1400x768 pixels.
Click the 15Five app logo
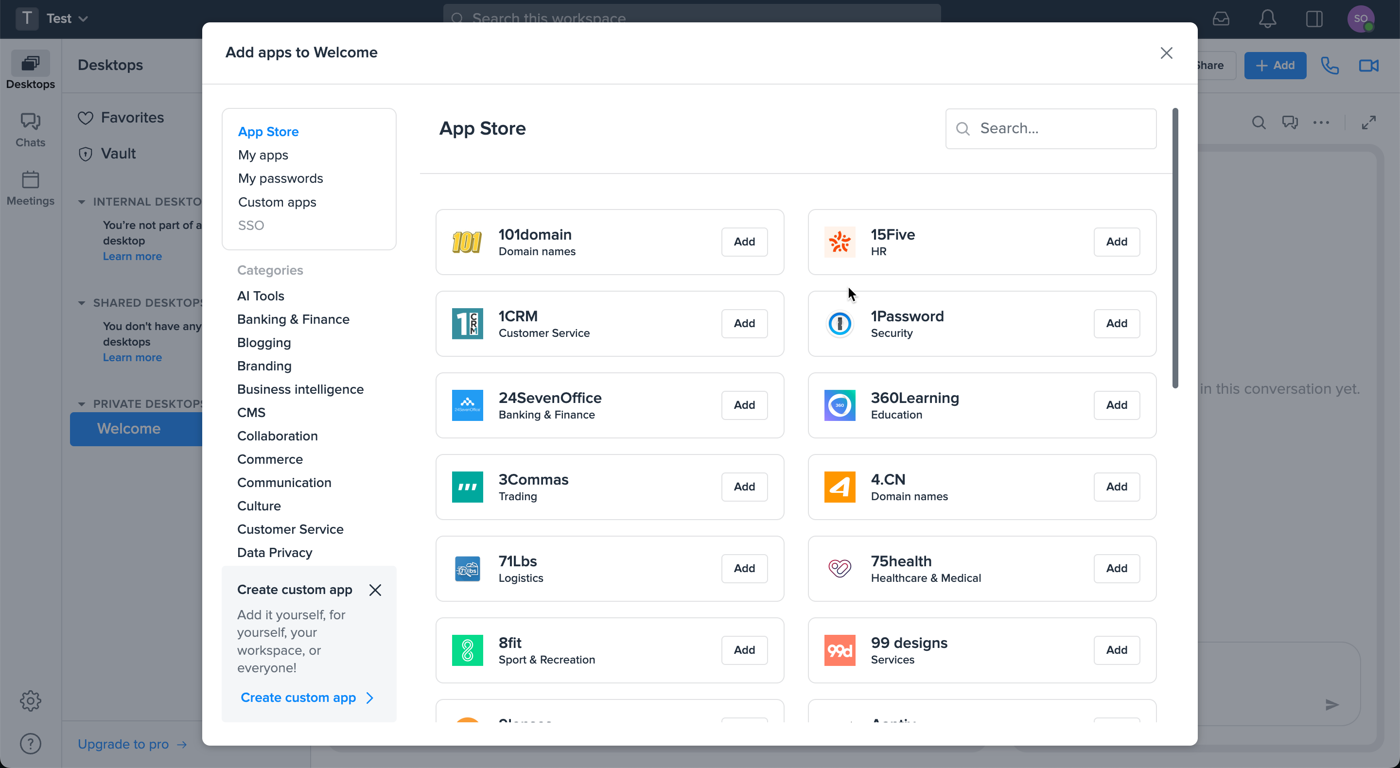[840, 242]
